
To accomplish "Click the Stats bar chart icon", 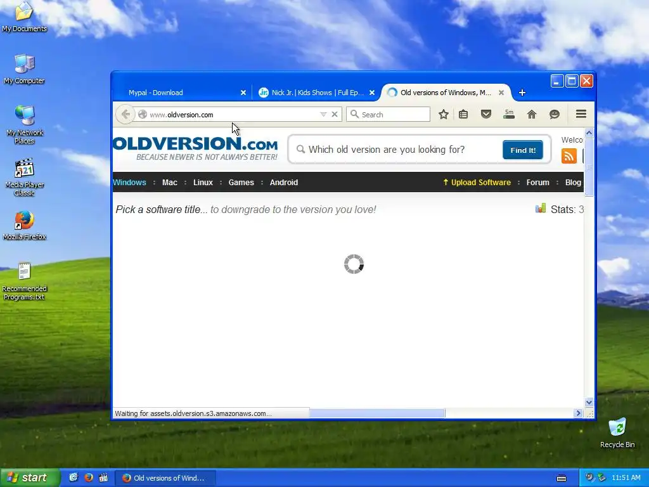I will [x=541, y=208].
